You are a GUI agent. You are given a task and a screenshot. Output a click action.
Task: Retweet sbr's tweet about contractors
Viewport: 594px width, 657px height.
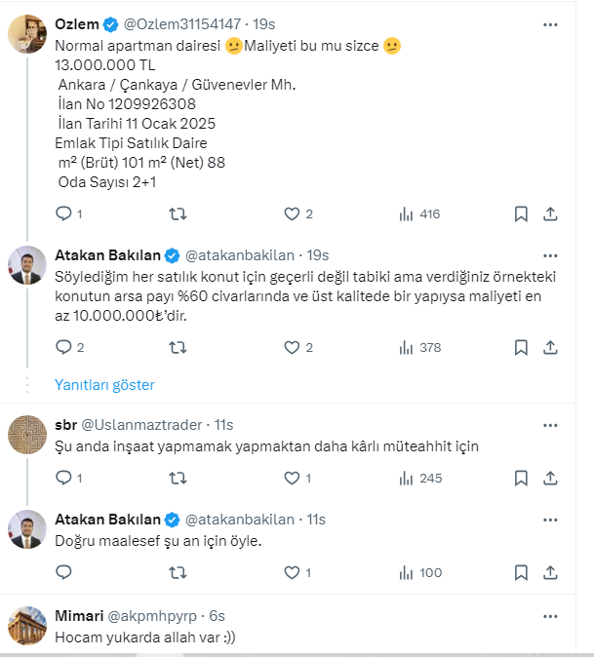pos(178,478)
